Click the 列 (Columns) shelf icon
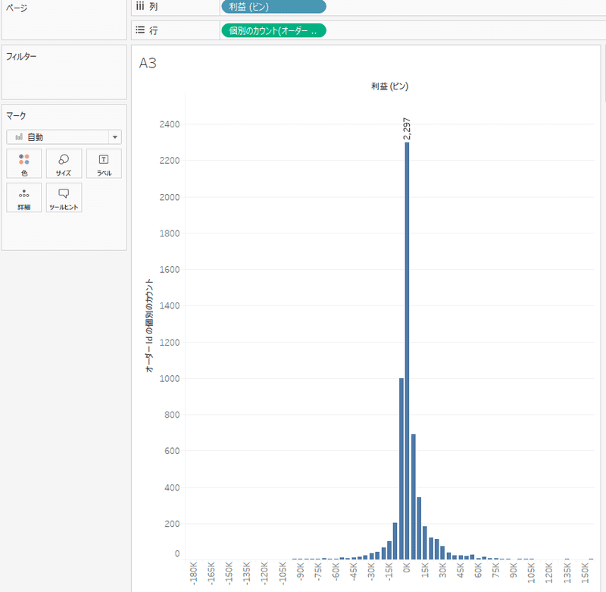The height and width of the screenshot is (592, 606). pyautogui.click(x=140, y=6)
